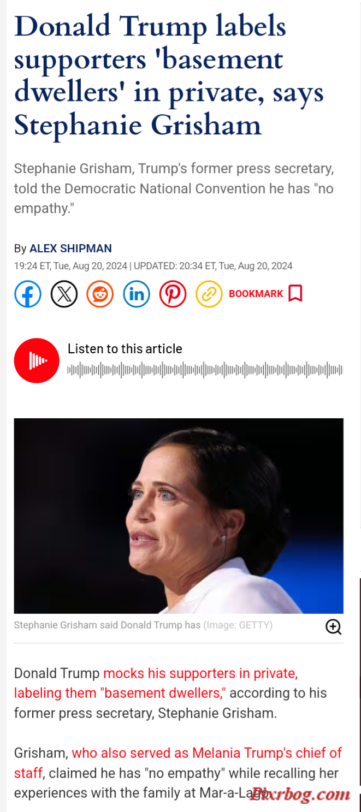Copy article link with chain icon

coord(209,294)
